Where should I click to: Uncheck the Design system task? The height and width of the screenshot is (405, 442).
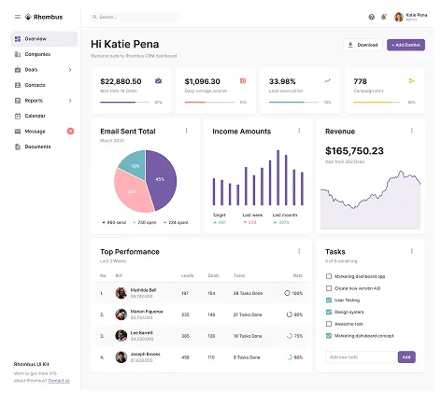pyautogui.click(x=329, y=312)
